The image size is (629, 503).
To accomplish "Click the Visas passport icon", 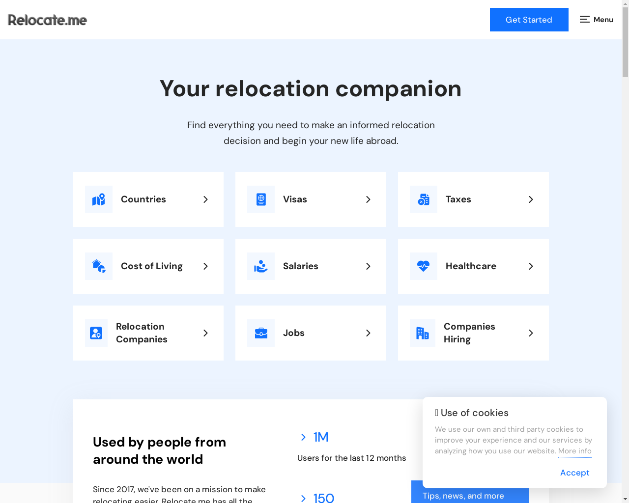I will pos(261,199).
